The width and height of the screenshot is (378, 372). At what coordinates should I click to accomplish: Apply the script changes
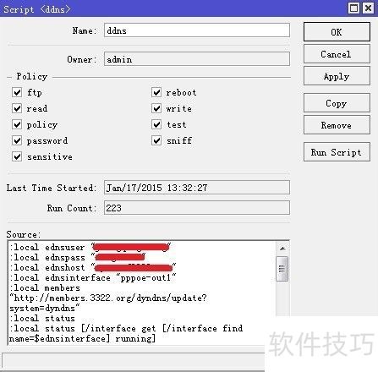[x=337, y=76]
